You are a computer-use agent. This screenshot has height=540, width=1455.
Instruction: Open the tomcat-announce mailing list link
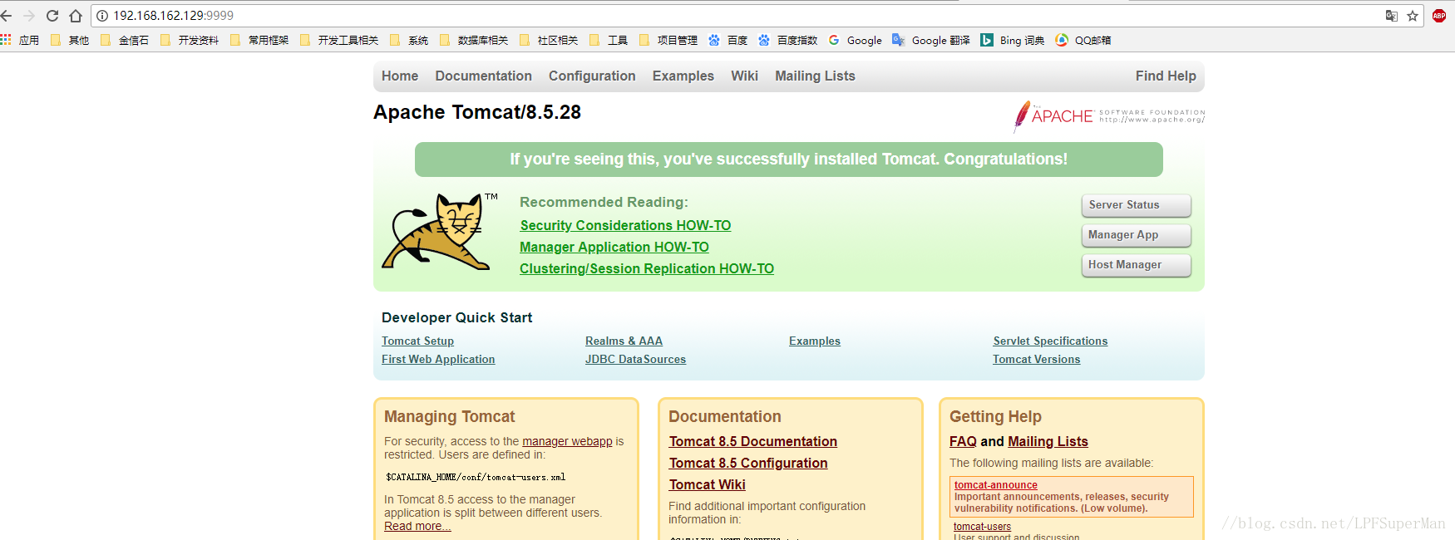995,485
